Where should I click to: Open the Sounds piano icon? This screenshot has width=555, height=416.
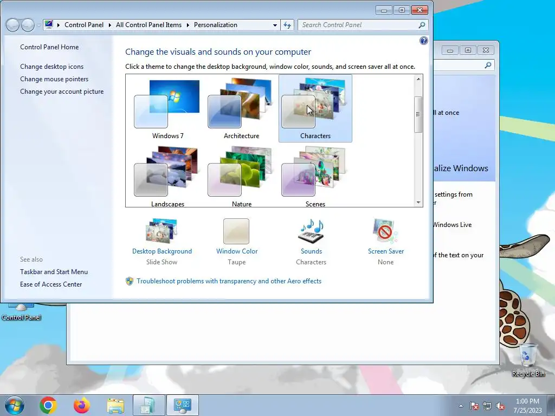(x=311, y=231)
